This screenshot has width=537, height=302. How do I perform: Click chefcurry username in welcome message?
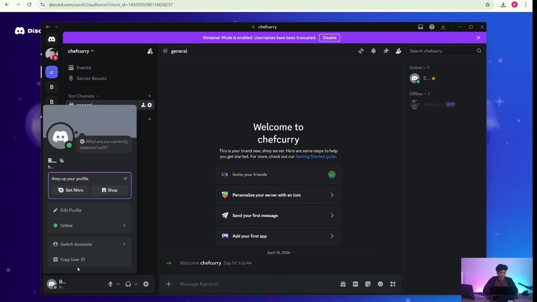pos(211,263)
